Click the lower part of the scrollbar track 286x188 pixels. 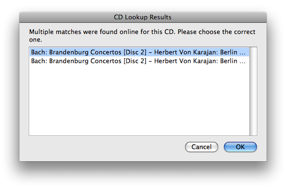pyautogui.click(x=253, y=119)
